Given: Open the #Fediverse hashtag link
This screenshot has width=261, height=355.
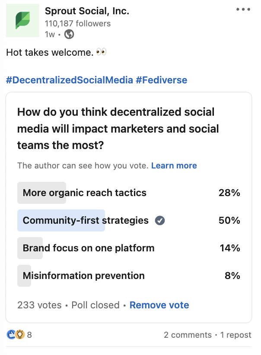Looking at the screenshot, I should (162, 80).
